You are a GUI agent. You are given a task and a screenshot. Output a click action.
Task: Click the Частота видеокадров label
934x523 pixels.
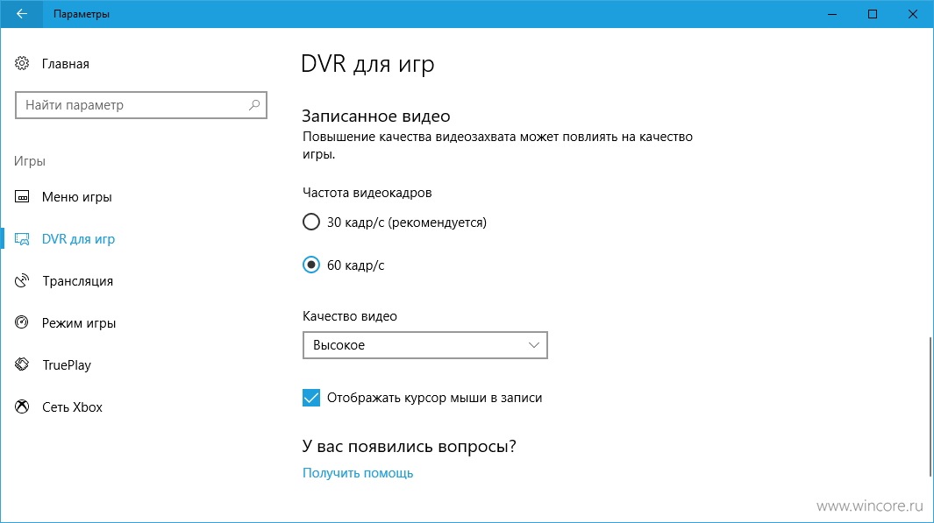[x=367, y=193]
